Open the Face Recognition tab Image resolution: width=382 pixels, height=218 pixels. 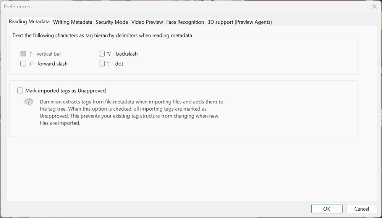coord(185,22)
